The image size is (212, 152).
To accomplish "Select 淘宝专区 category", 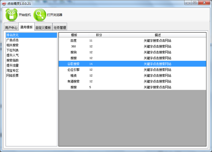I will (x=31, y=70).
